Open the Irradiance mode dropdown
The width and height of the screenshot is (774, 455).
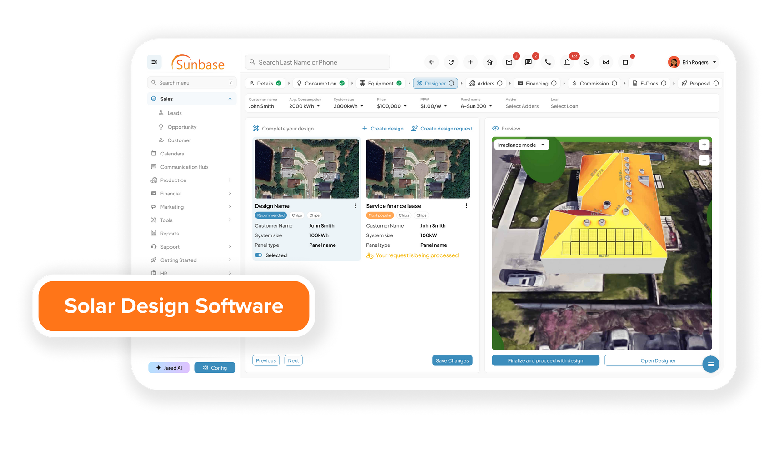point(521,144)
